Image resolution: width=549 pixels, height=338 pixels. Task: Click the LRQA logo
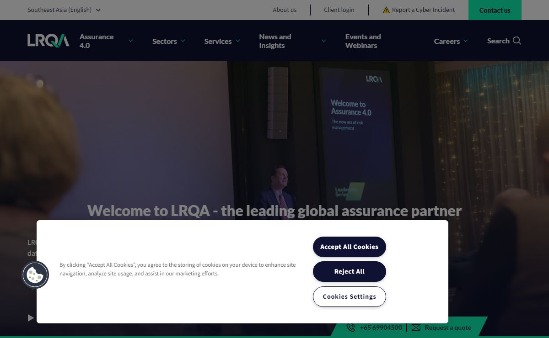click(48, 41)
